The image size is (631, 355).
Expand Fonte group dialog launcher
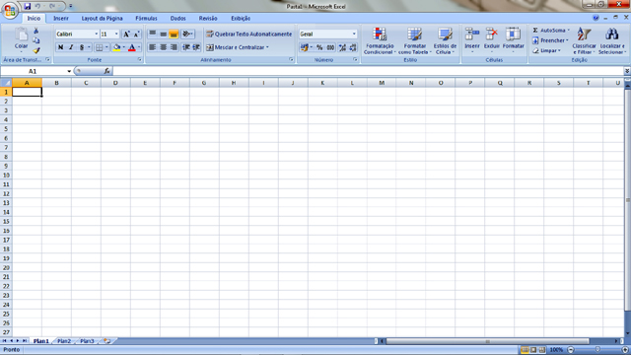140,59
